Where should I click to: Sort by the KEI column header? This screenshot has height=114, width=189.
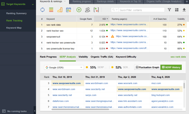coord(102,19)
